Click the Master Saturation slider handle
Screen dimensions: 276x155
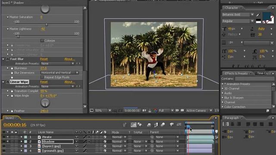[x=47, y=25]
